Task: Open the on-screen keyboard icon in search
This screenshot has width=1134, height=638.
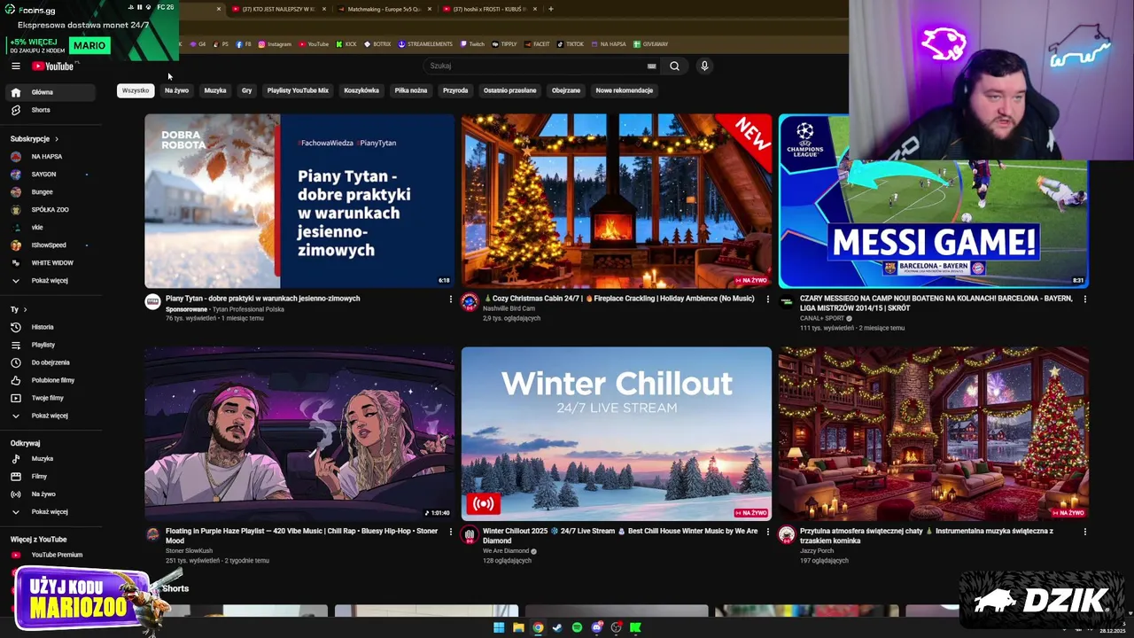Action: click(x=652, y=66)
